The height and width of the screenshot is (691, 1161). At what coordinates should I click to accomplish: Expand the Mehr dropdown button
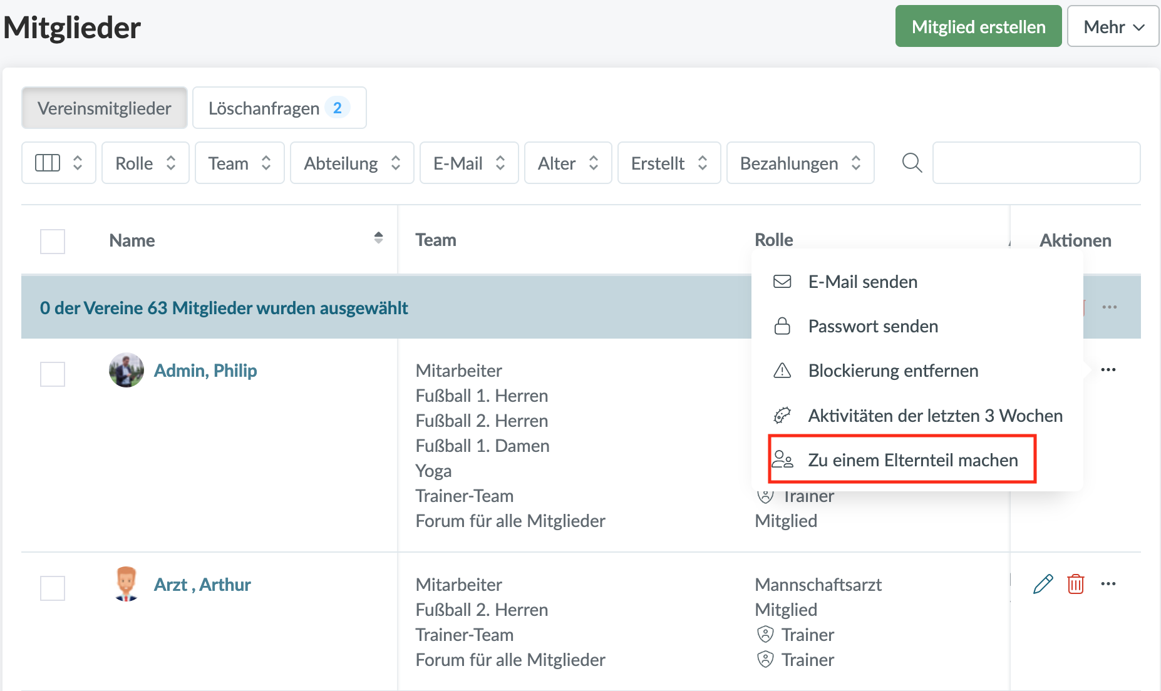tap(1113, 27)
